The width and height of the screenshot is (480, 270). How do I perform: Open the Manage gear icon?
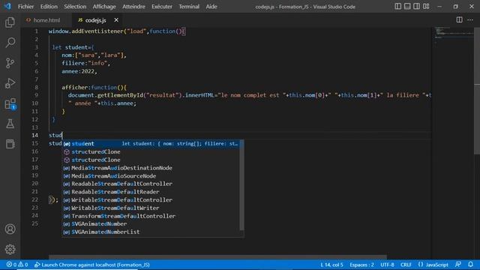10,249
